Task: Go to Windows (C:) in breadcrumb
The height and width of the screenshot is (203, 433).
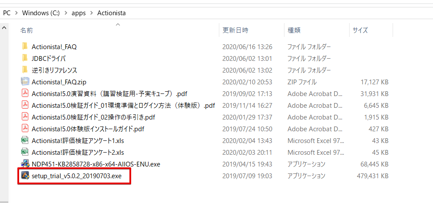Action: click(x=41, y=13)
